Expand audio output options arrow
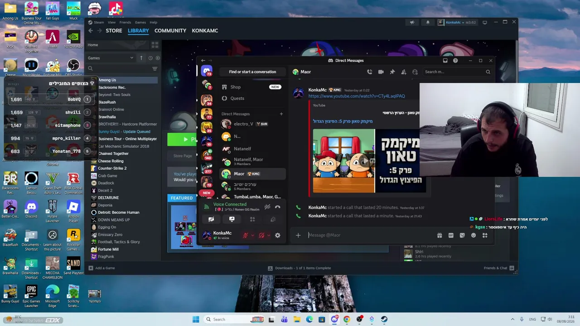The image size is (580, 326). pos(269,235)
